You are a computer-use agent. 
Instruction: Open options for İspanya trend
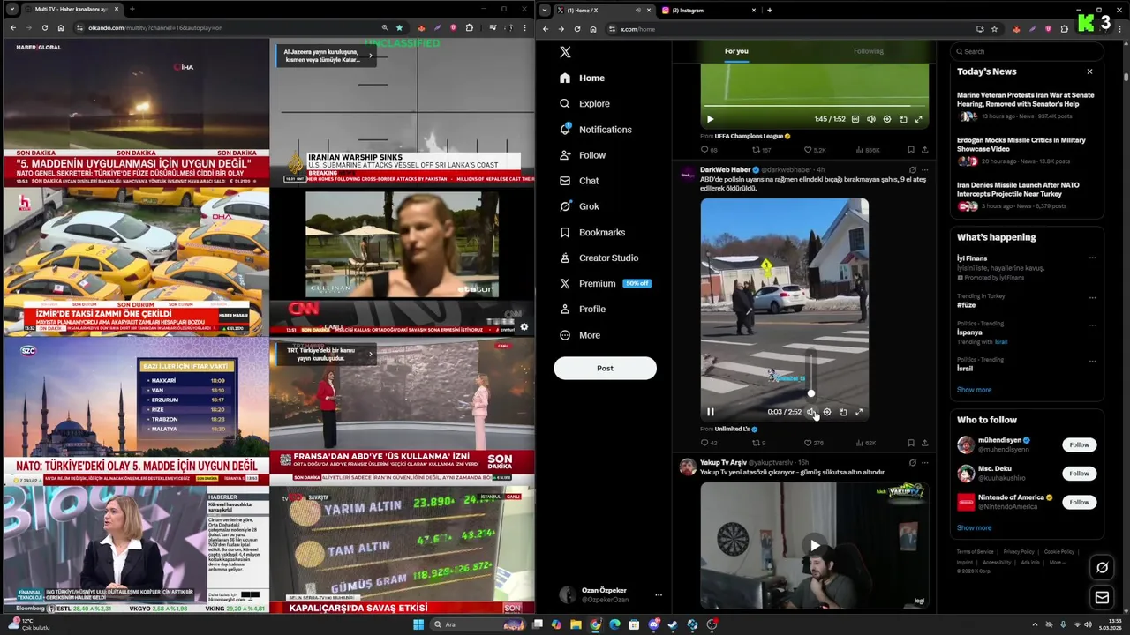point(1092,325)
